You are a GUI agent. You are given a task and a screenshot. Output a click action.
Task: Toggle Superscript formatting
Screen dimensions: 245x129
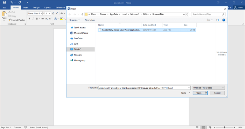[50, 19]
